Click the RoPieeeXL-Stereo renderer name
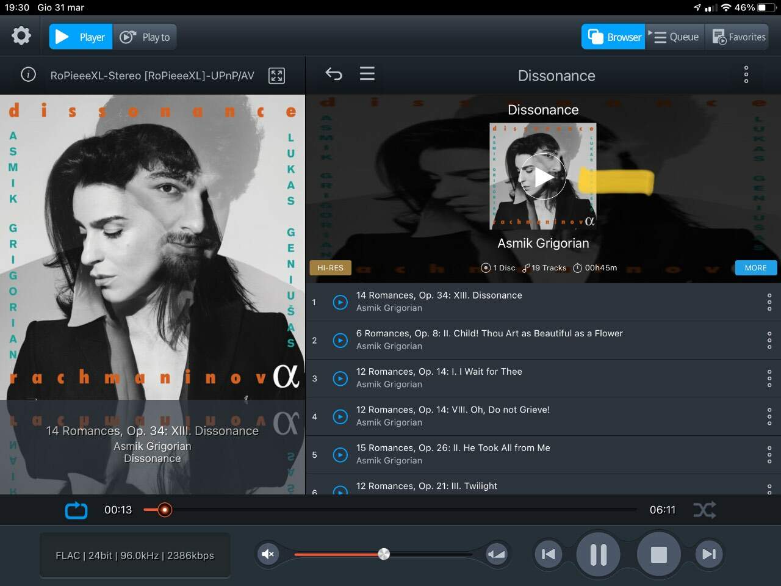 [x=152, y=76]
